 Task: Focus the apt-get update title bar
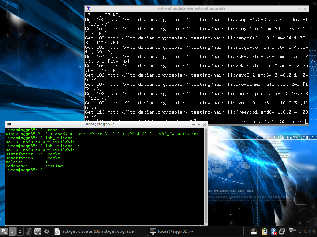(x=191, y=8)
